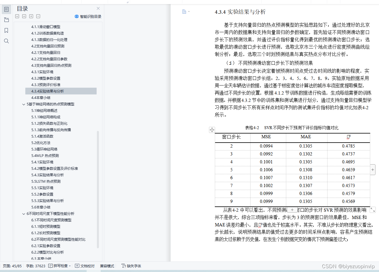Click the 缺失字体 indicator in status bar
This screenshot has height=272, width=379.
(x=131, y=266)
